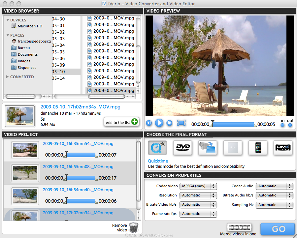
Task: Select the 05-14 folder row
Action: coord(66,78)
